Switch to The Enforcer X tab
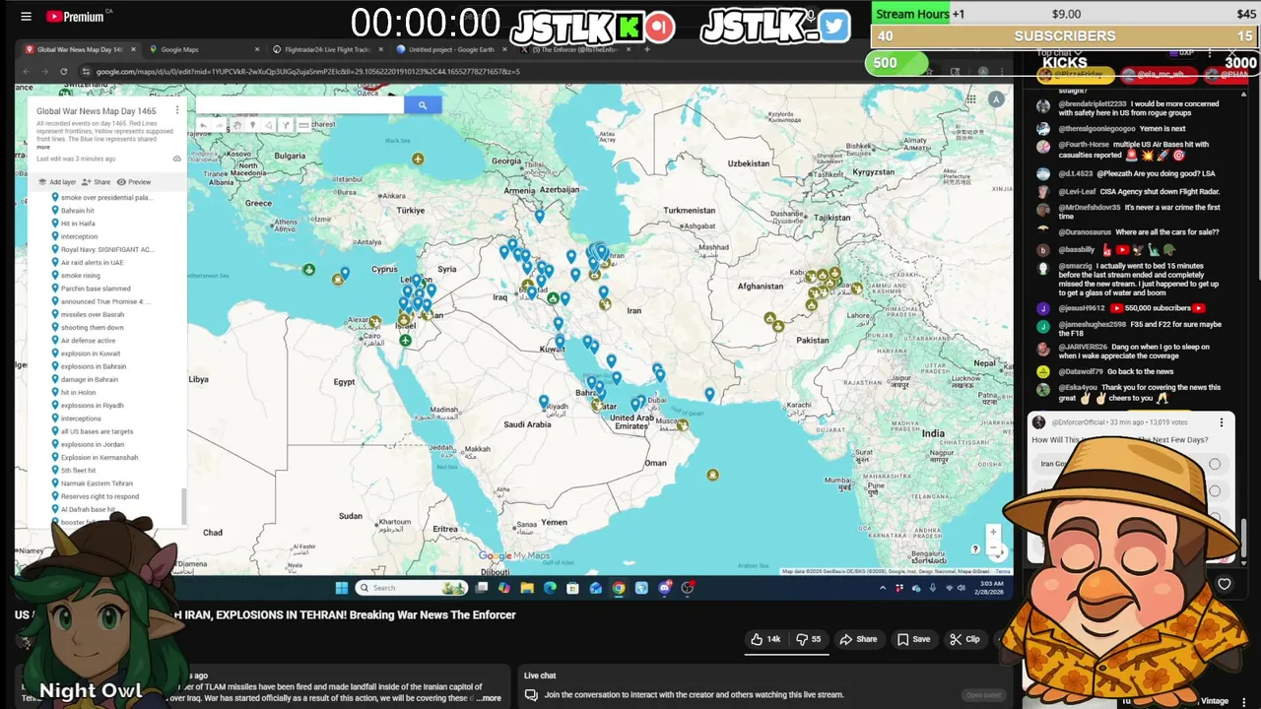The image size is (1261, 709). 576,49
